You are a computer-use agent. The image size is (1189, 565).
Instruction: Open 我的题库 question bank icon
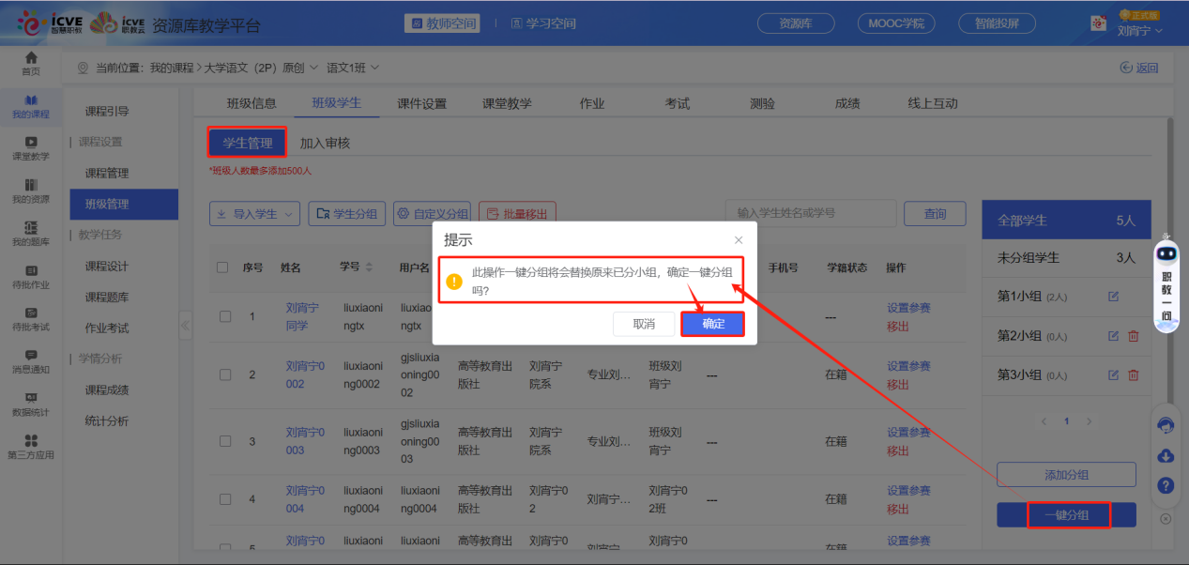pos(31,229)
